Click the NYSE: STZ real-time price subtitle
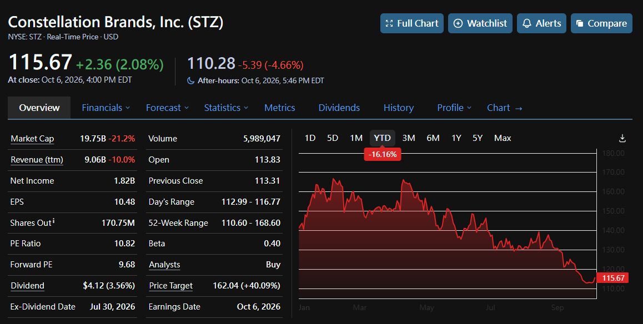Viewport: 643px width, 324px height. 63,37
